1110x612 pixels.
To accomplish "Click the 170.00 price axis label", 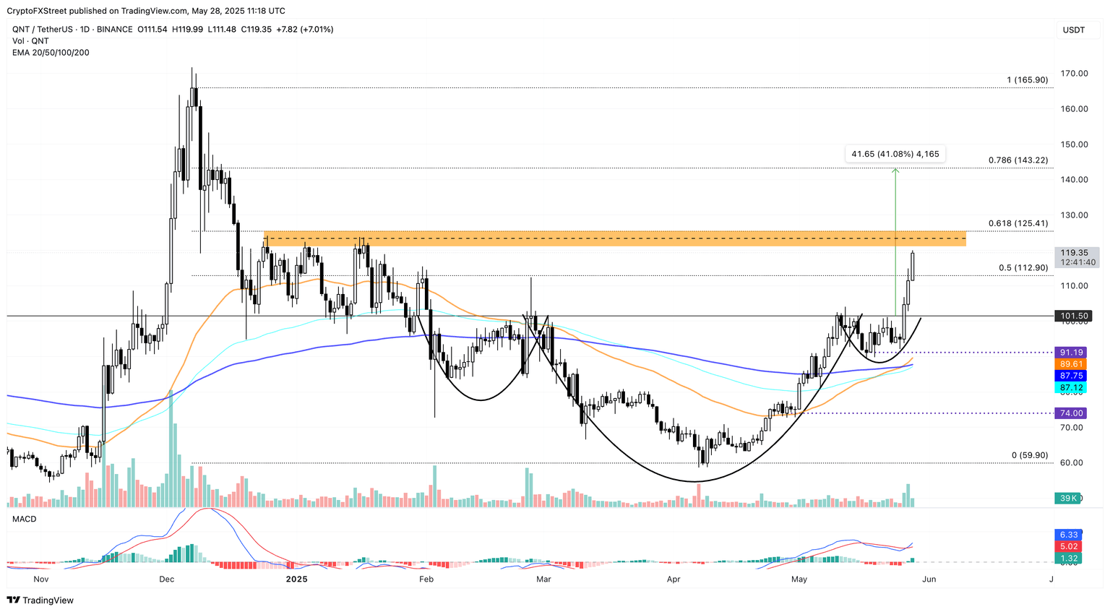I will pyautogui.click(x=1075, y=74).
